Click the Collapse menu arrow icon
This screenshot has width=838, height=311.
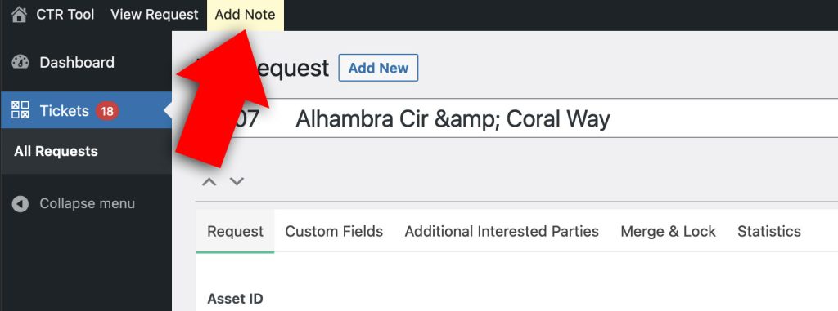point(20,204)
